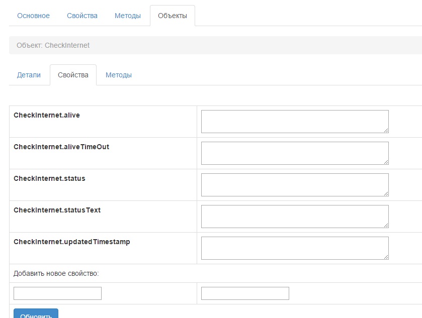Select the Объекты tab

tap(173, 16)
